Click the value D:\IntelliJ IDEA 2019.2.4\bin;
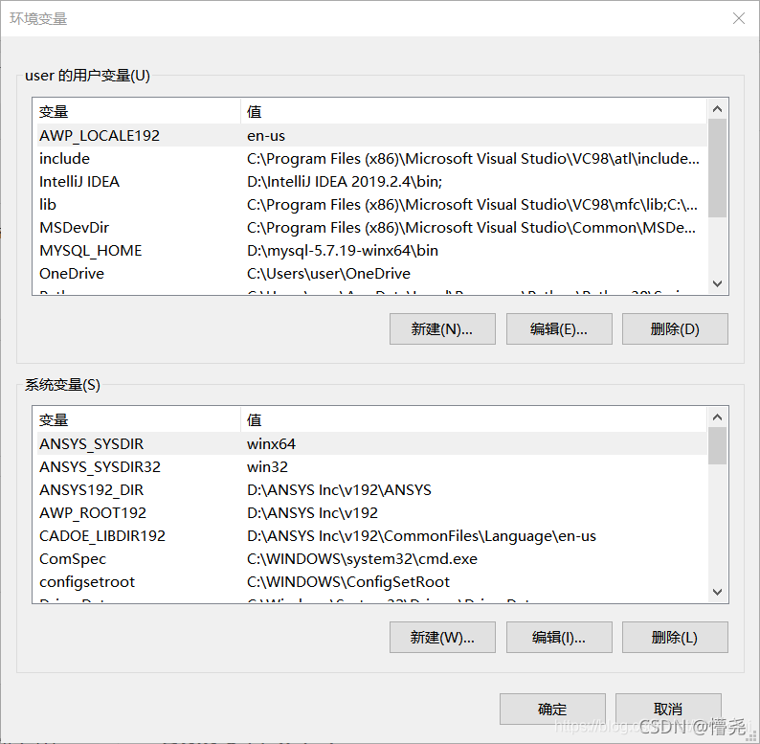The height and width of the screenshot is (744, 760). pyautogui.click(x=345, y=182)
